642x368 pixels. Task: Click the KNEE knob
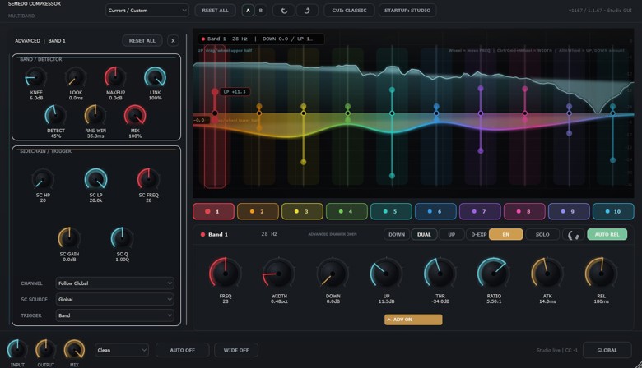pyautogui.click(x=36, y=77)
